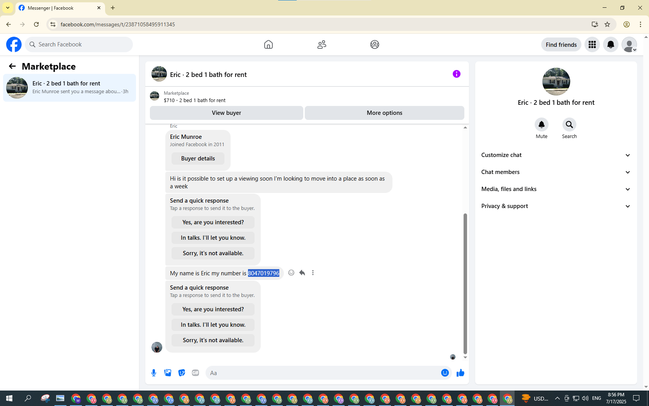Open Buyer details for Eric Munroe

click(x=198, y=159)
